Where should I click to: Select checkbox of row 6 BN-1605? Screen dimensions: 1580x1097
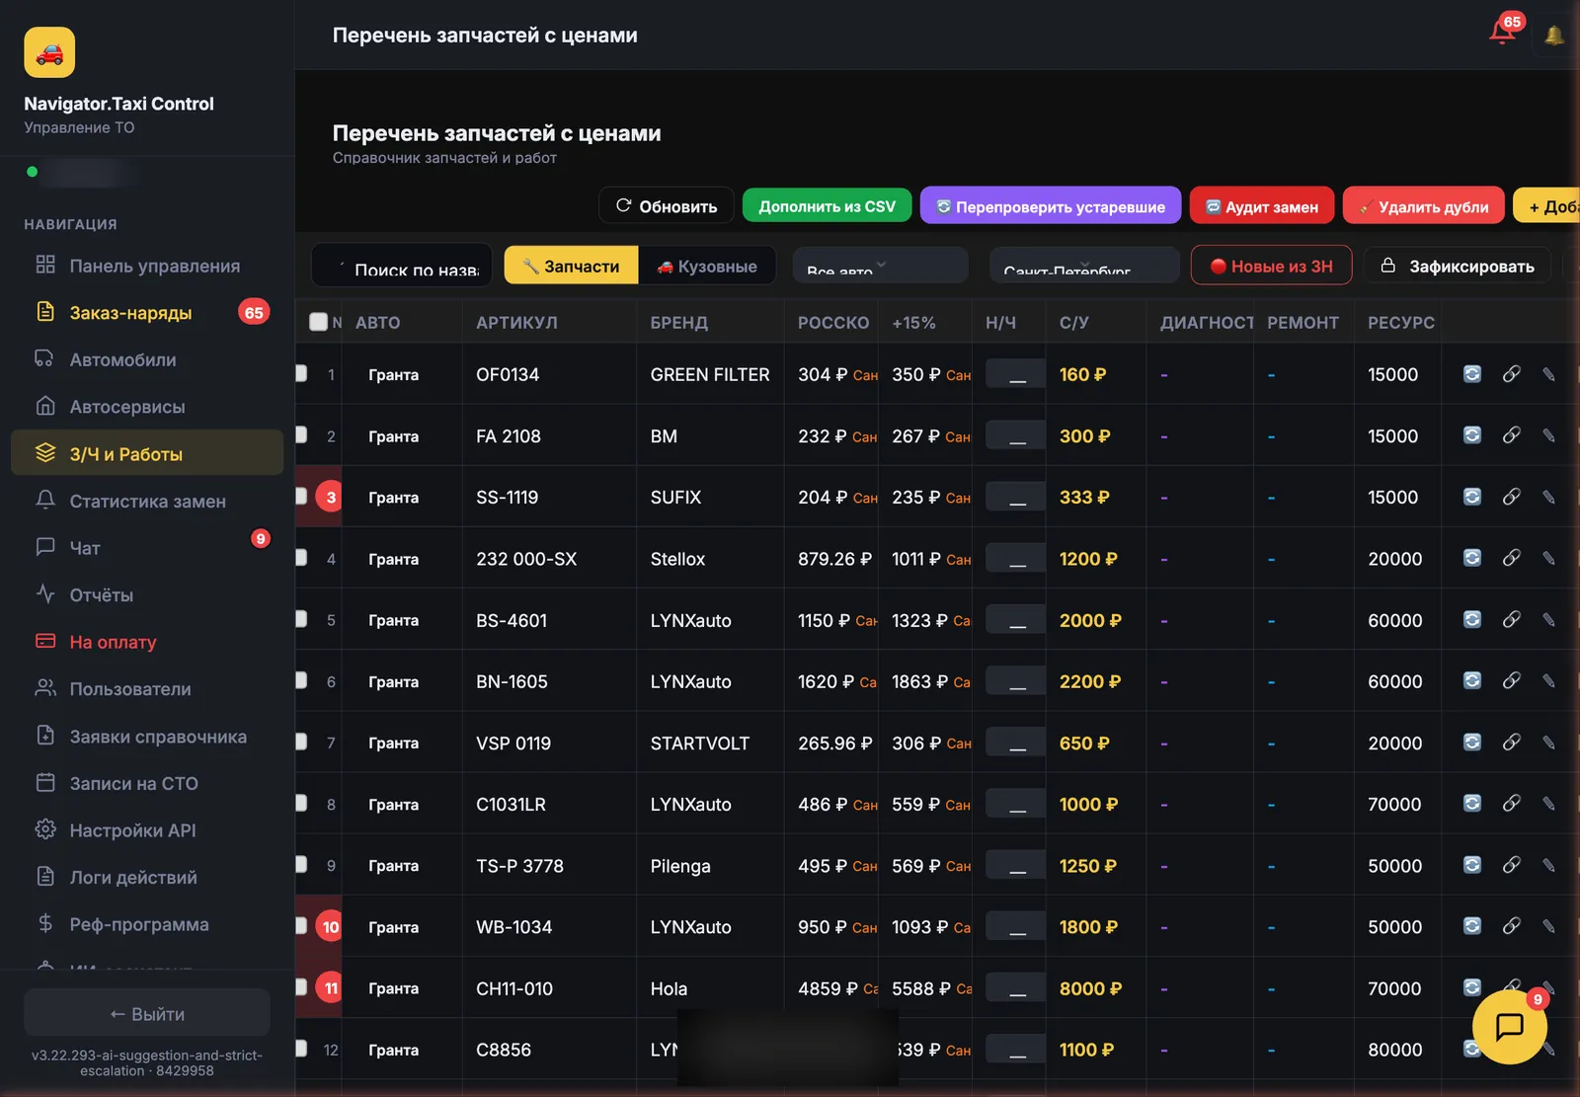click(302, 680)
